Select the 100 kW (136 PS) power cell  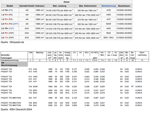(x=59, y=24)
